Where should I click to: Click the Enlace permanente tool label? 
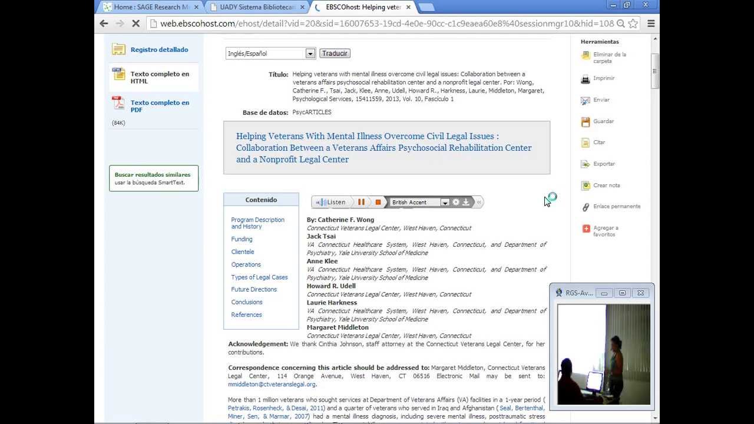coord(617,207)
